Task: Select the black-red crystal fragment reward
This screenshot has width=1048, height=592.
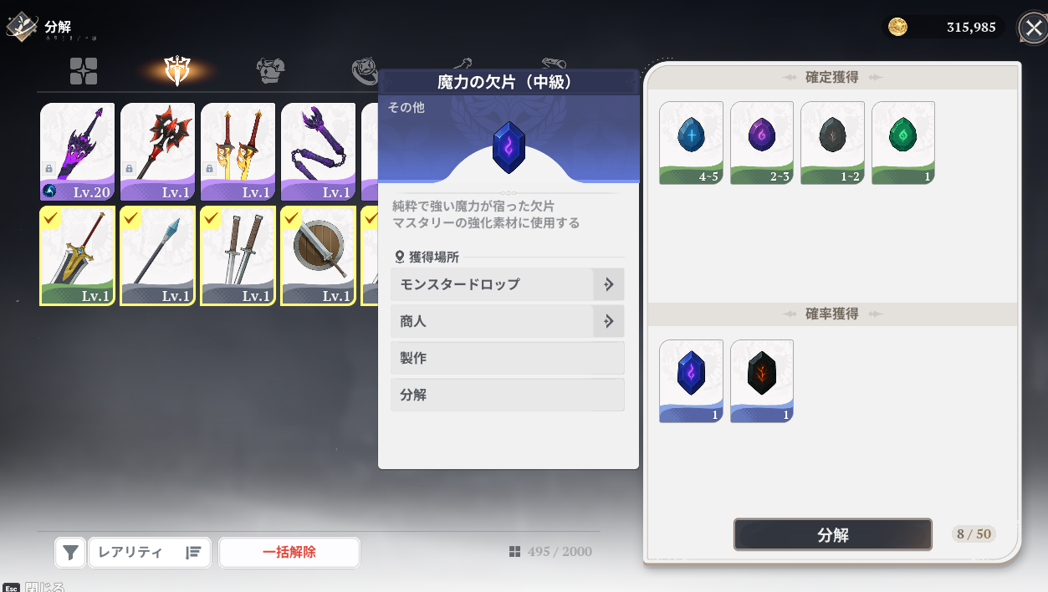Action: click(x=762, y=380)
